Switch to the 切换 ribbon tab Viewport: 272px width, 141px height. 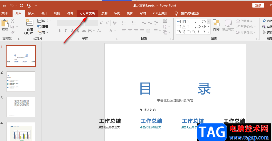tap(57, 13)
